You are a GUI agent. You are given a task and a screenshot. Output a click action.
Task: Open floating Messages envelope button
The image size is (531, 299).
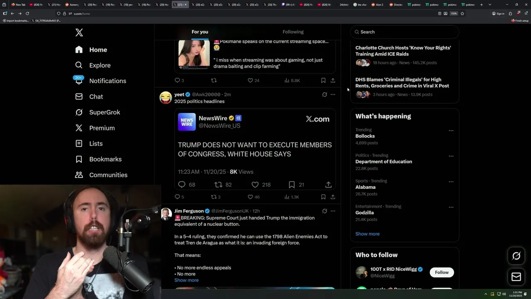[516, 277]
